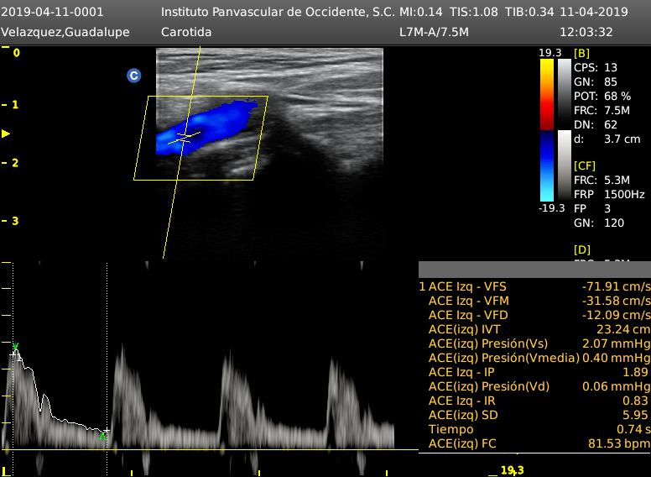Click the B-mode FRC: 7.5M frequency
The image size is (651, 477).
click(x=602, y=111)
